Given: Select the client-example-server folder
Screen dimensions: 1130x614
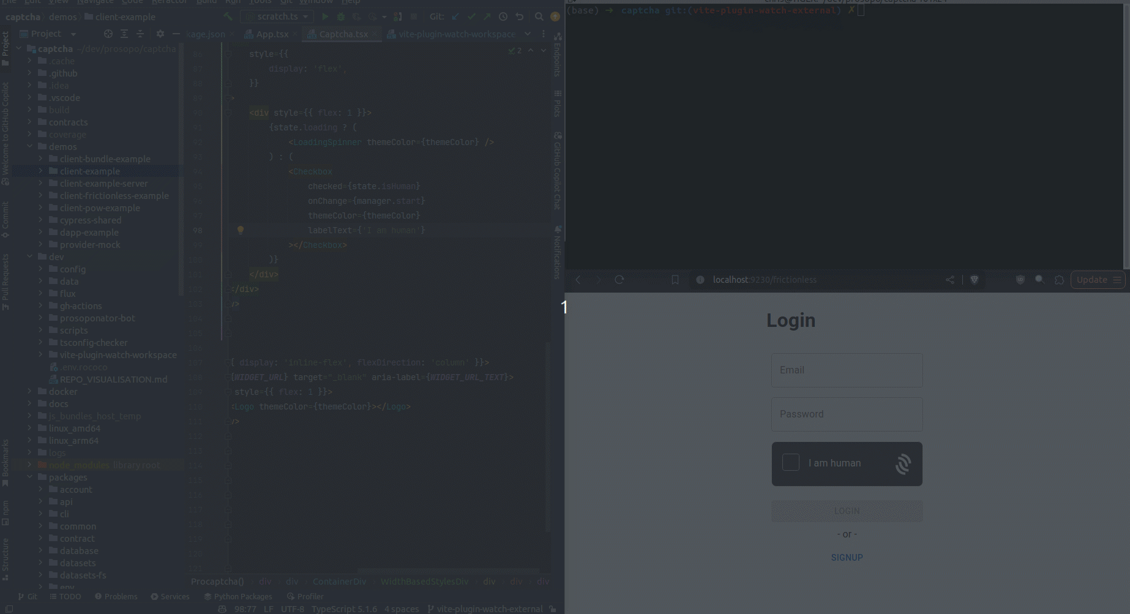Looking at the screenshot, I should [x=103, y=183].
